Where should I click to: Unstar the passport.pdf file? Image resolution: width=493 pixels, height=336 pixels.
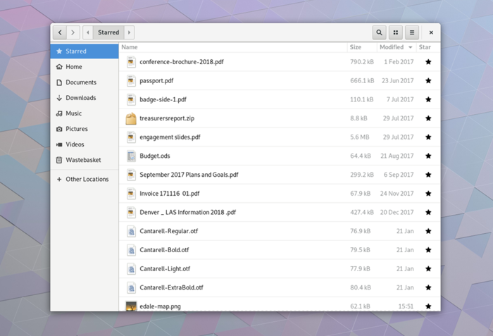point(428,81)
